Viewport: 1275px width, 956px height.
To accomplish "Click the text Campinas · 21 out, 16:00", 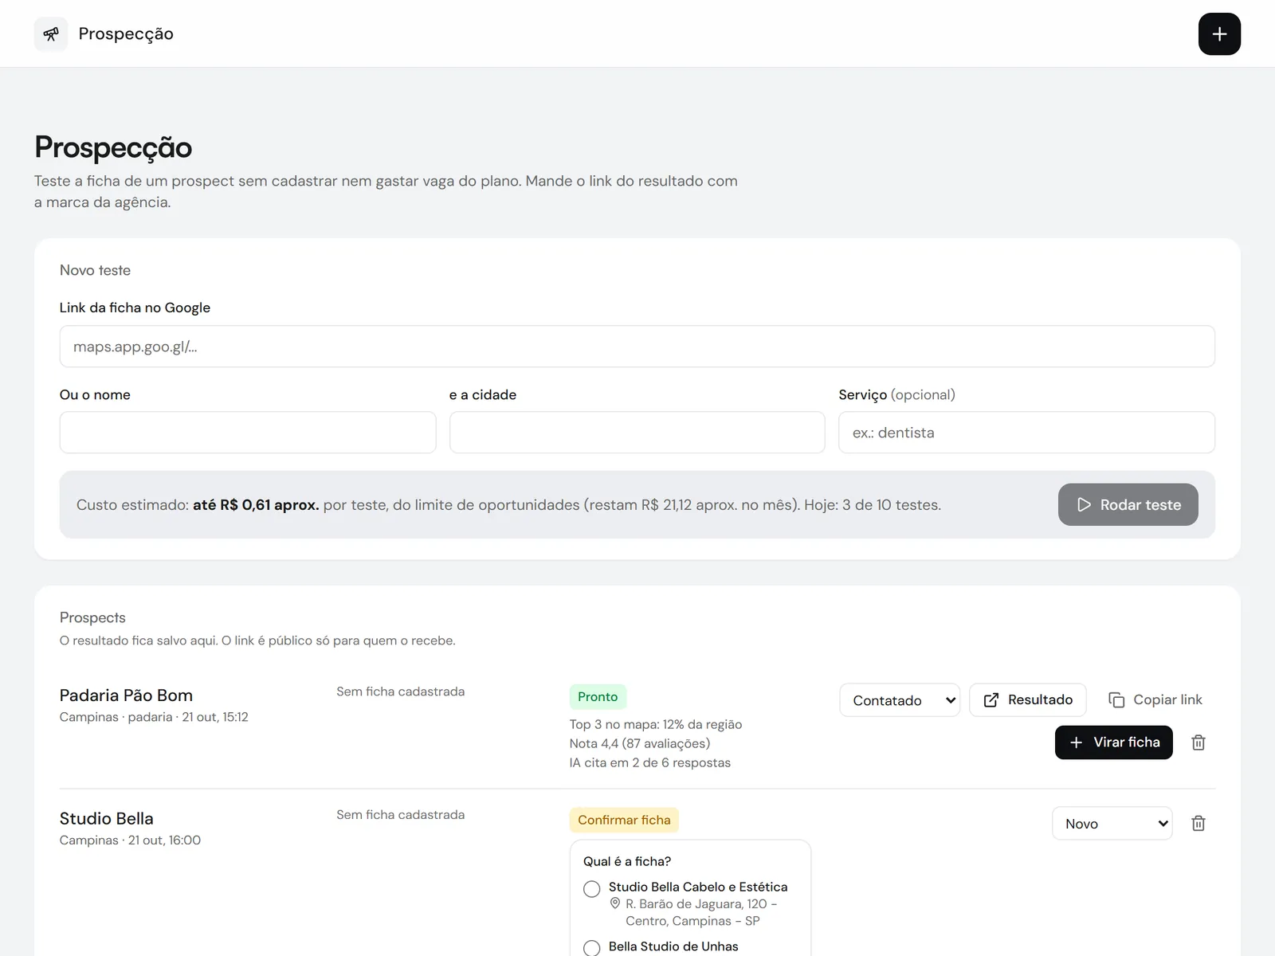I will pyautogui.click(x=130, y=840).
